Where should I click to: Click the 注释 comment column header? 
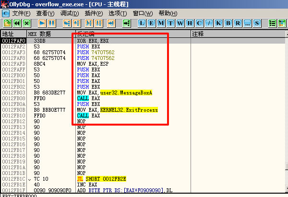pos(238,34)
